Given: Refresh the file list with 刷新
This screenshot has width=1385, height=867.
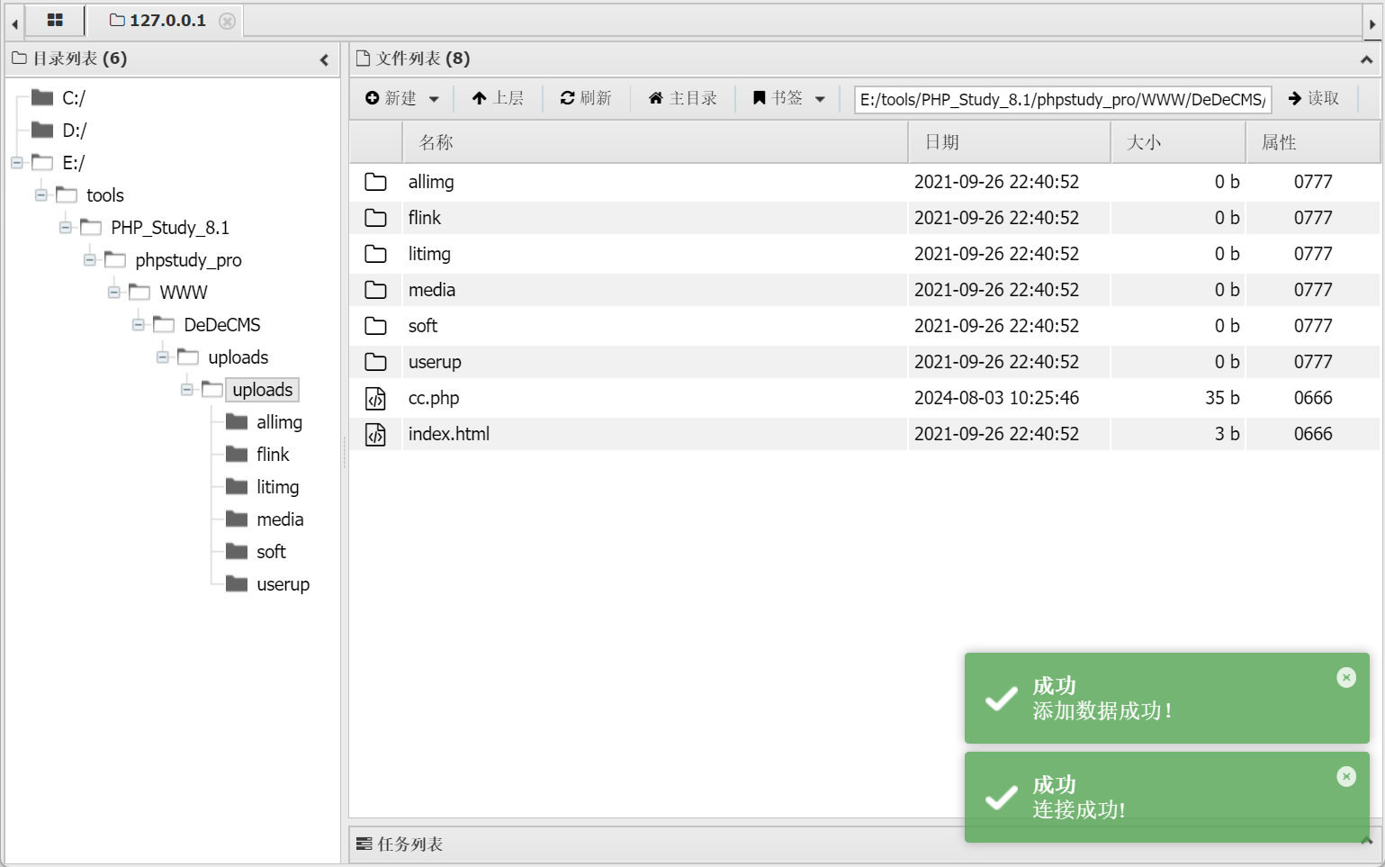Looking at the screenshot, I should coord(586,98).
